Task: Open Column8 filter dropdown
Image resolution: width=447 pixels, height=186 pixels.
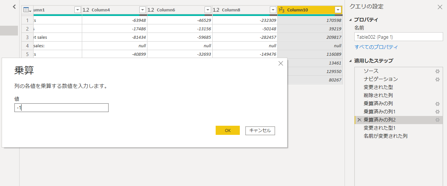Action: pos(273,10)
